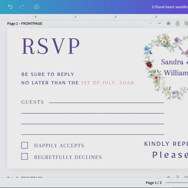Click the Redo arrow icon
The height and width of the screenshot is (188, 188).
22,7
